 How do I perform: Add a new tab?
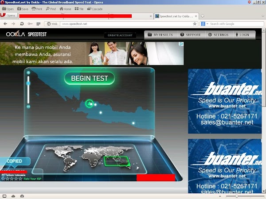(x=203, y=16)
